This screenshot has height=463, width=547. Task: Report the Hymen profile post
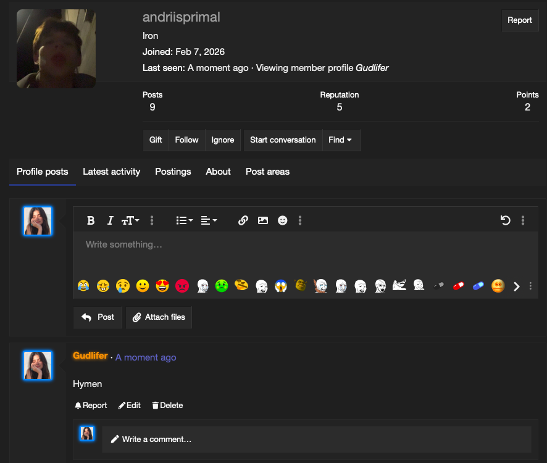pos(91,406)
